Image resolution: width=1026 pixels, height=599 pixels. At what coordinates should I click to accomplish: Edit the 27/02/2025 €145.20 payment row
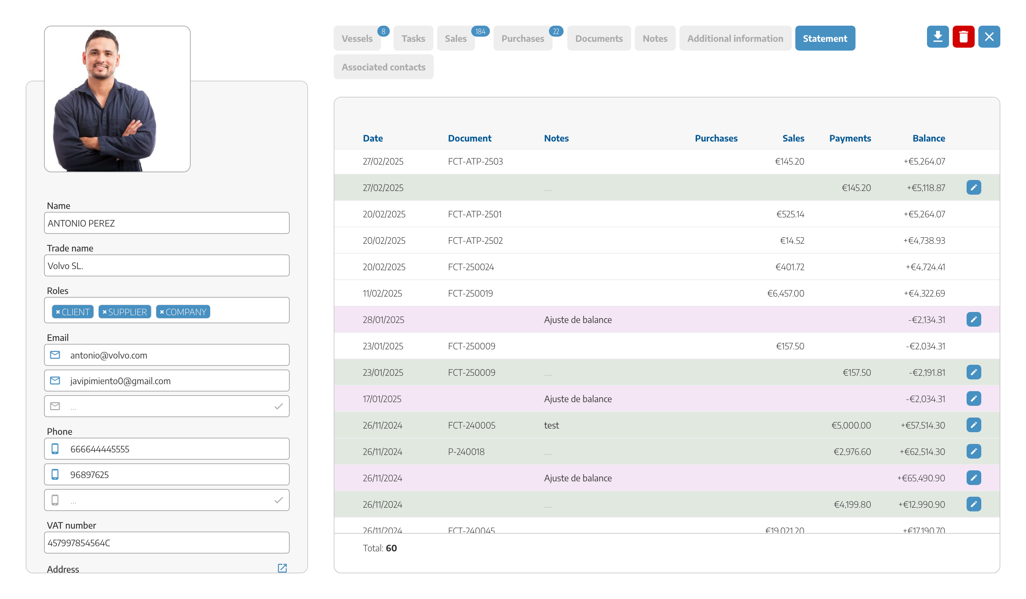click(x=974, y=188)
